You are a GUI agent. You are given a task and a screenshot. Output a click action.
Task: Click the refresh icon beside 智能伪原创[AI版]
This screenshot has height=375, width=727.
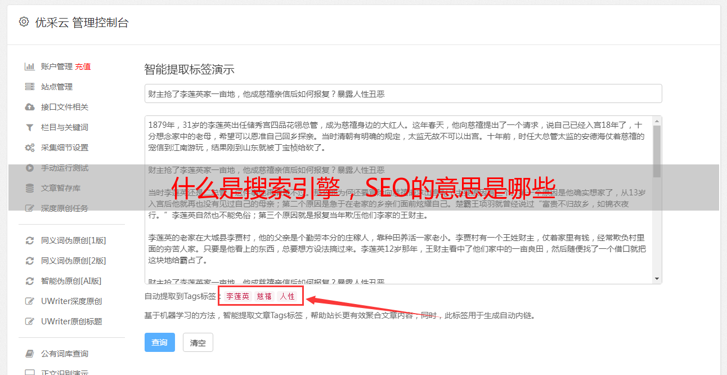(29, 281)
